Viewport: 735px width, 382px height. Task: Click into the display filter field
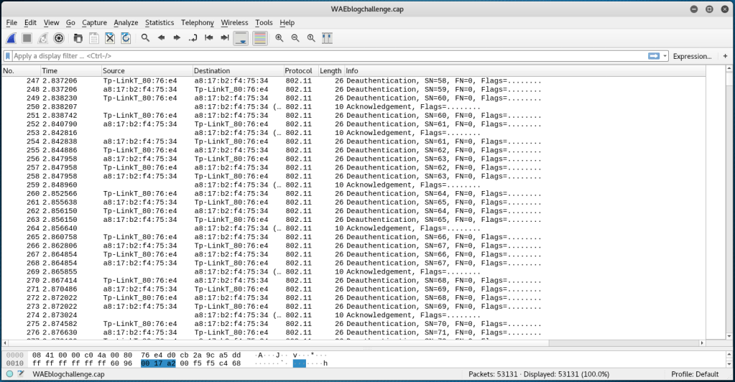coord(323,56)
